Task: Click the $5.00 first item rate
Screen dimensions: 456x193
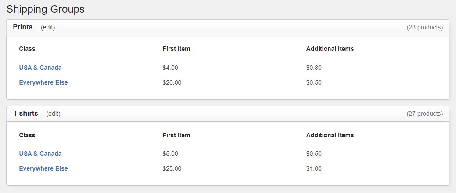Action: pyautogui.click(x=170, y=154)
